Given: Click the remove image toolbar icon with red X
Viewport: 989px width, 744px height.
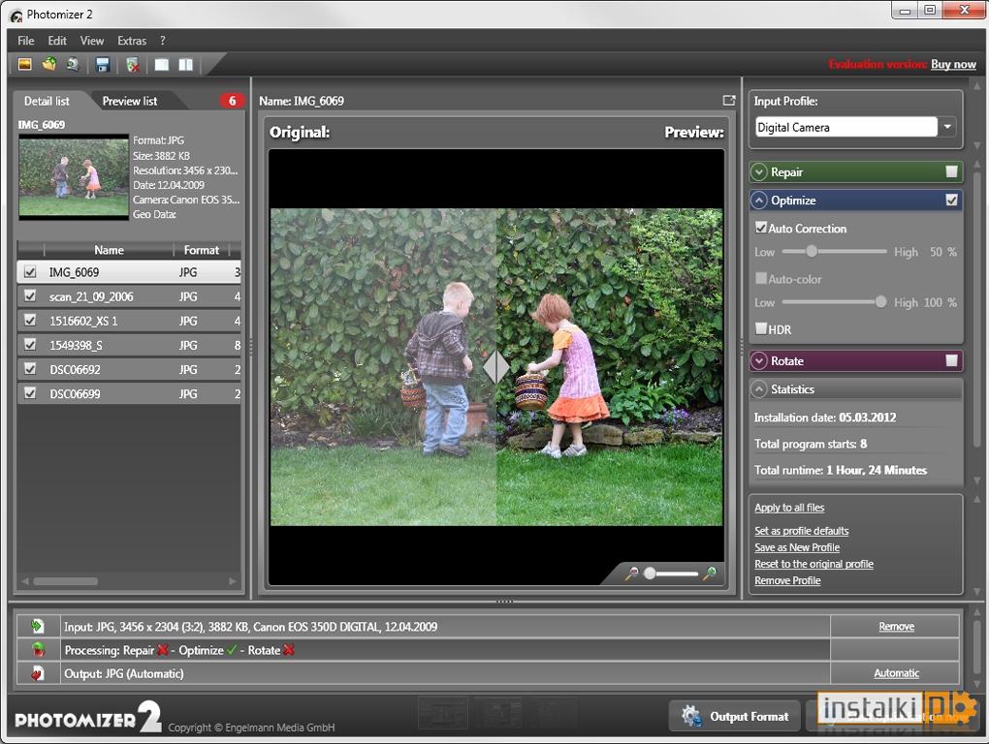Looking at the screenshot, I should point(132,65).
